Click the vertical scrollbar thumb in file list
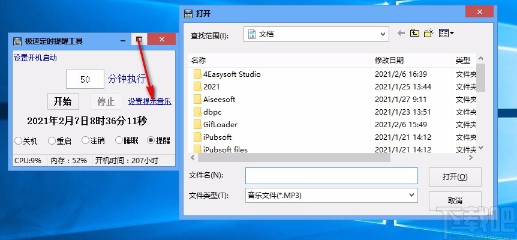Viewport: 517px width, 240px height. 481,77
